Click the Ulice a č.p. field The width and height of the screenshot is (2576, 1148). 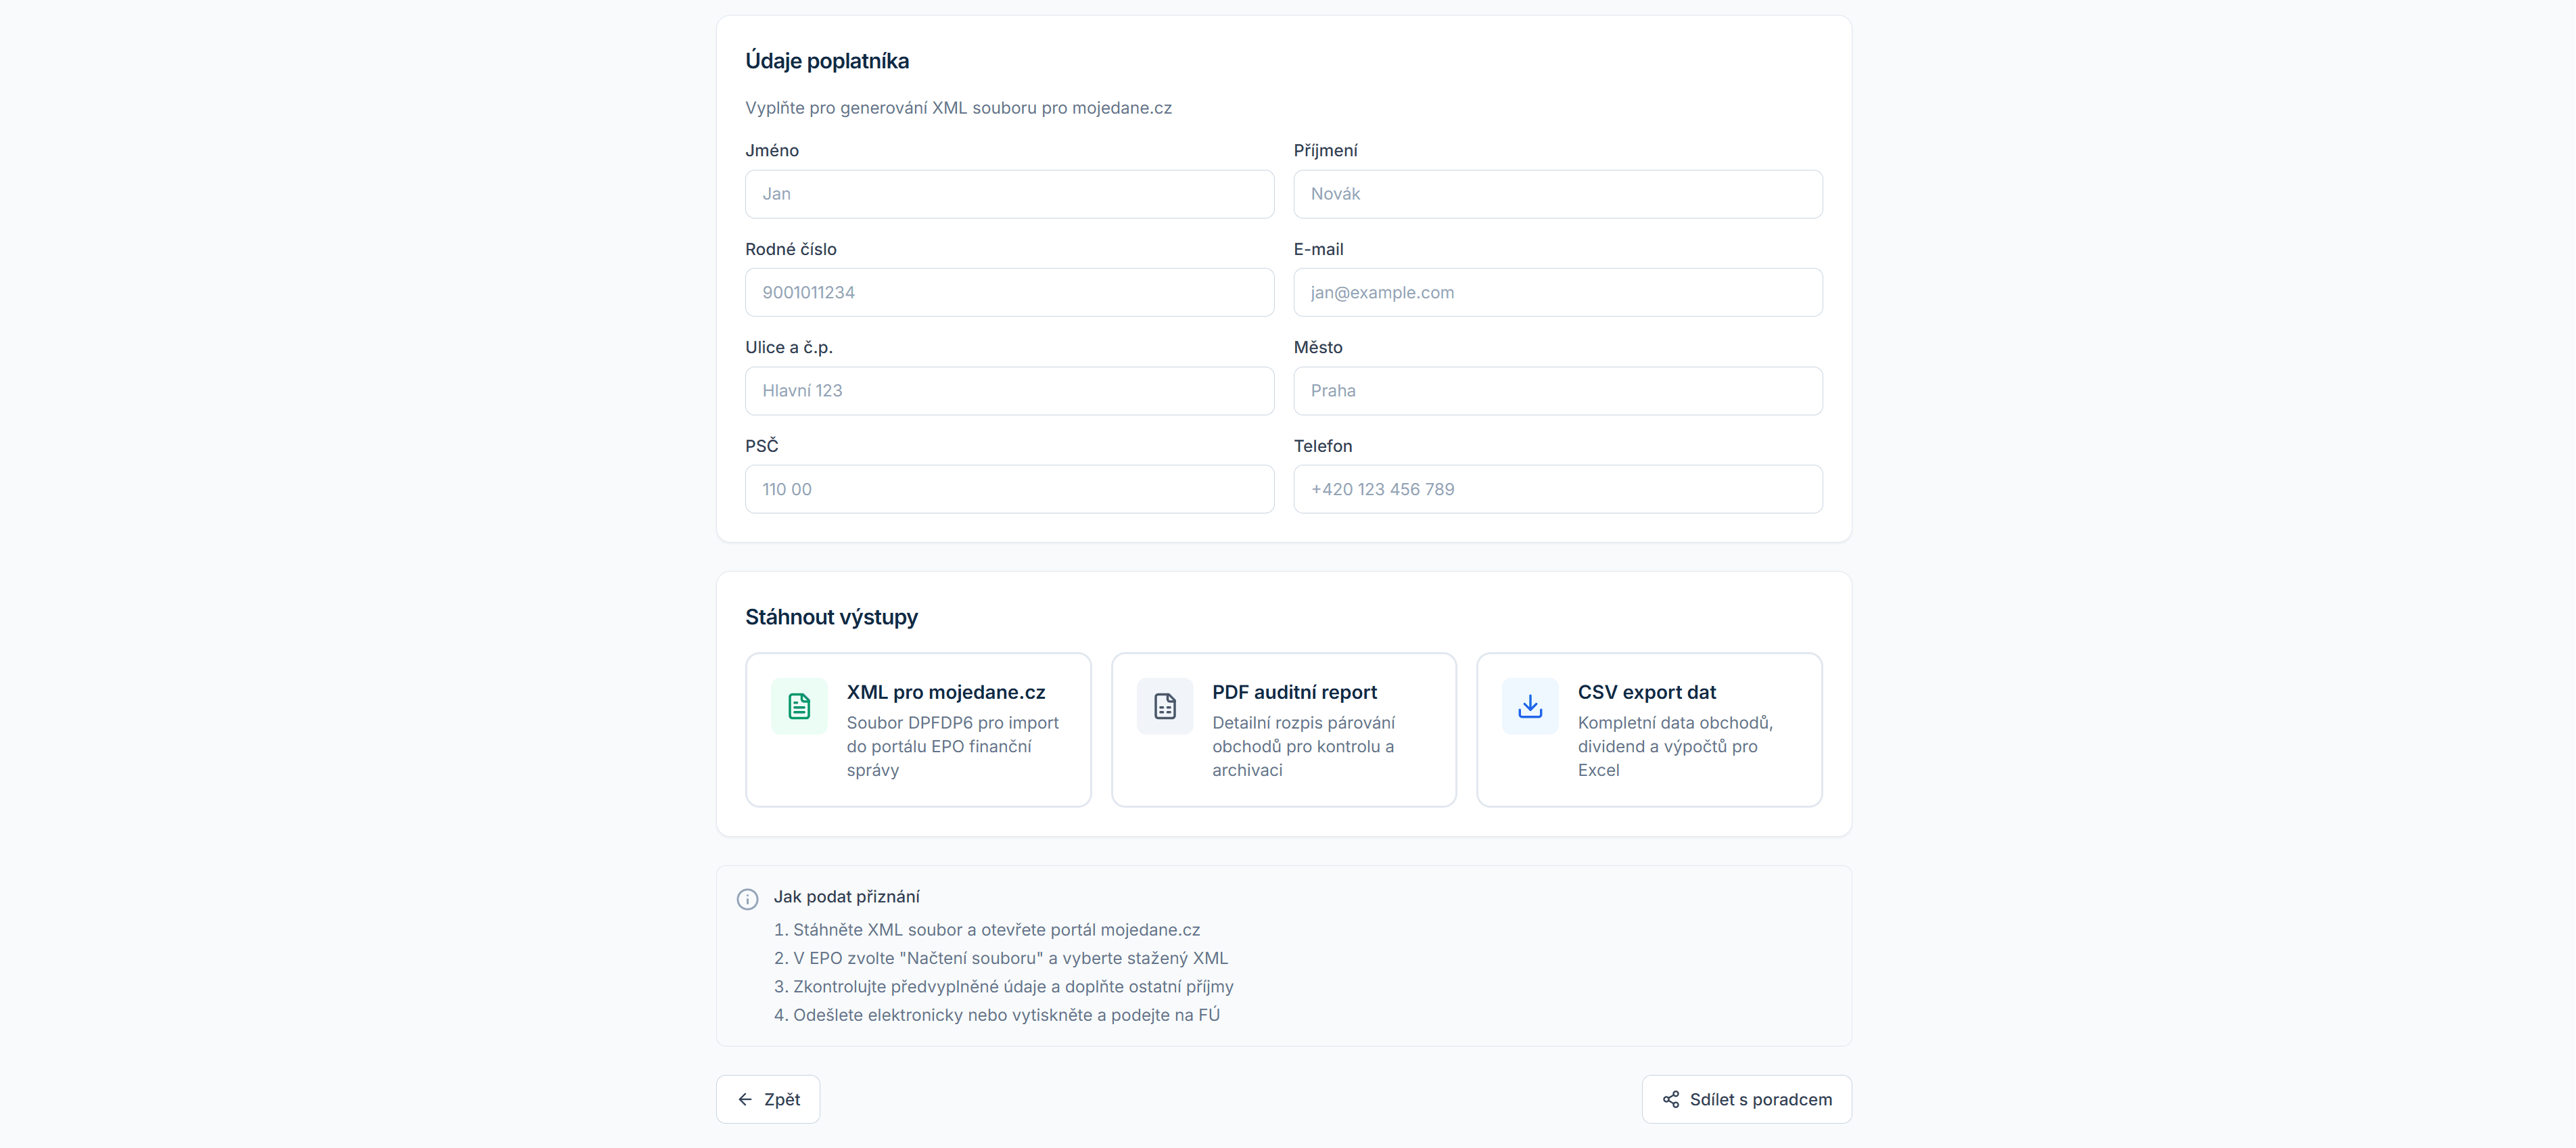tap(1009, 391)
